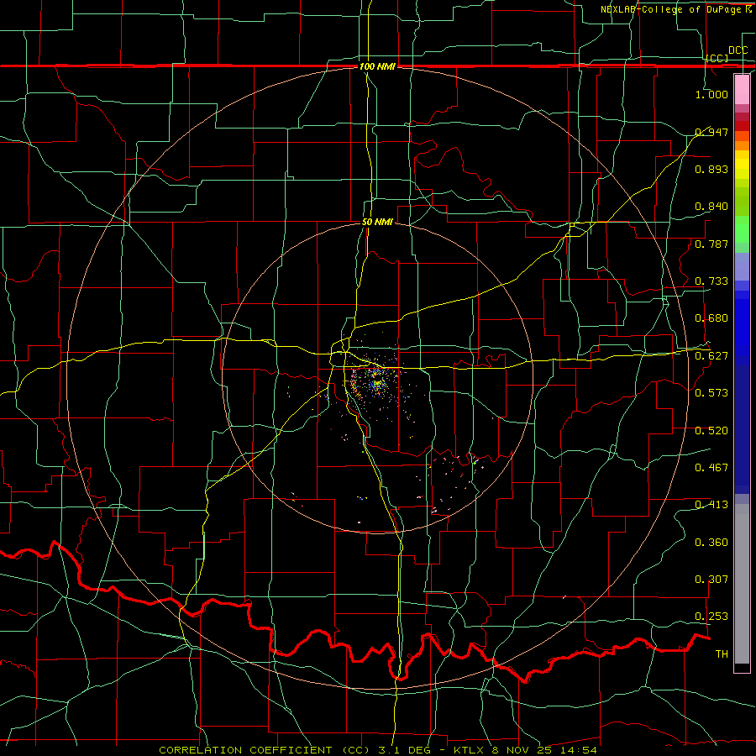This screenshot has width=756, height=756.
Task: Click the Correlation Coefficient caption at bottom
Action: point(378,750)
